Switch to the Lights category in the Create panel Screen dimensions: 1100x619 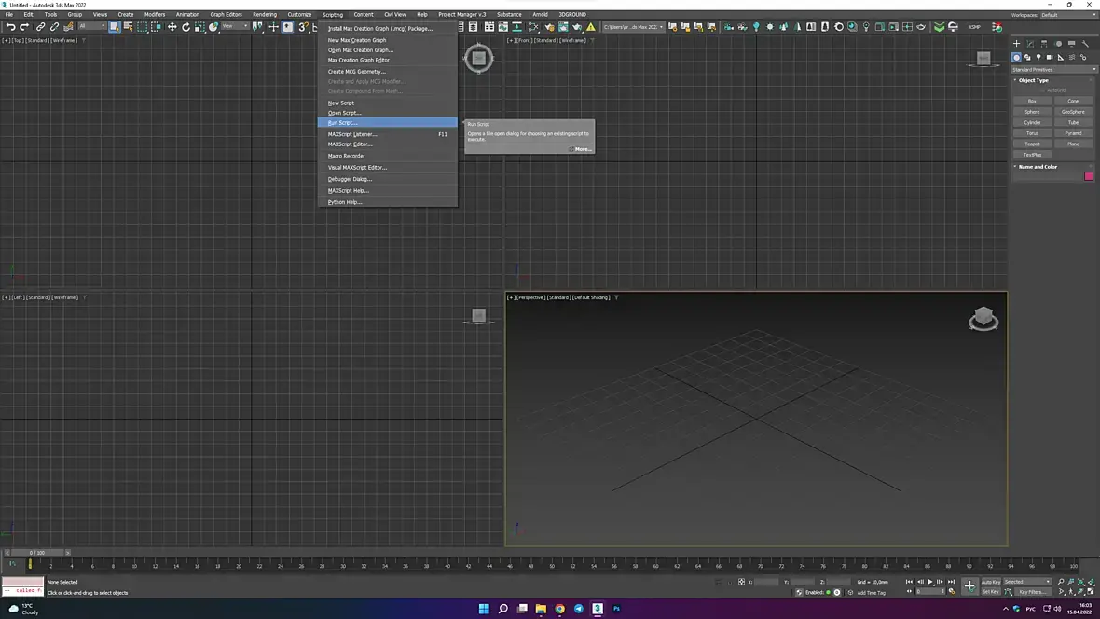tap(1038, 58)
